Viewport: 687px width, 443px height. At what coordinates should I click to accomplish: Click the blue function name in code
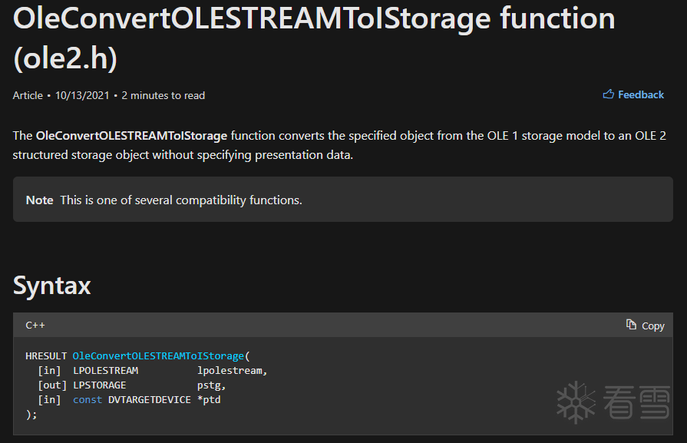click(158, 356)
